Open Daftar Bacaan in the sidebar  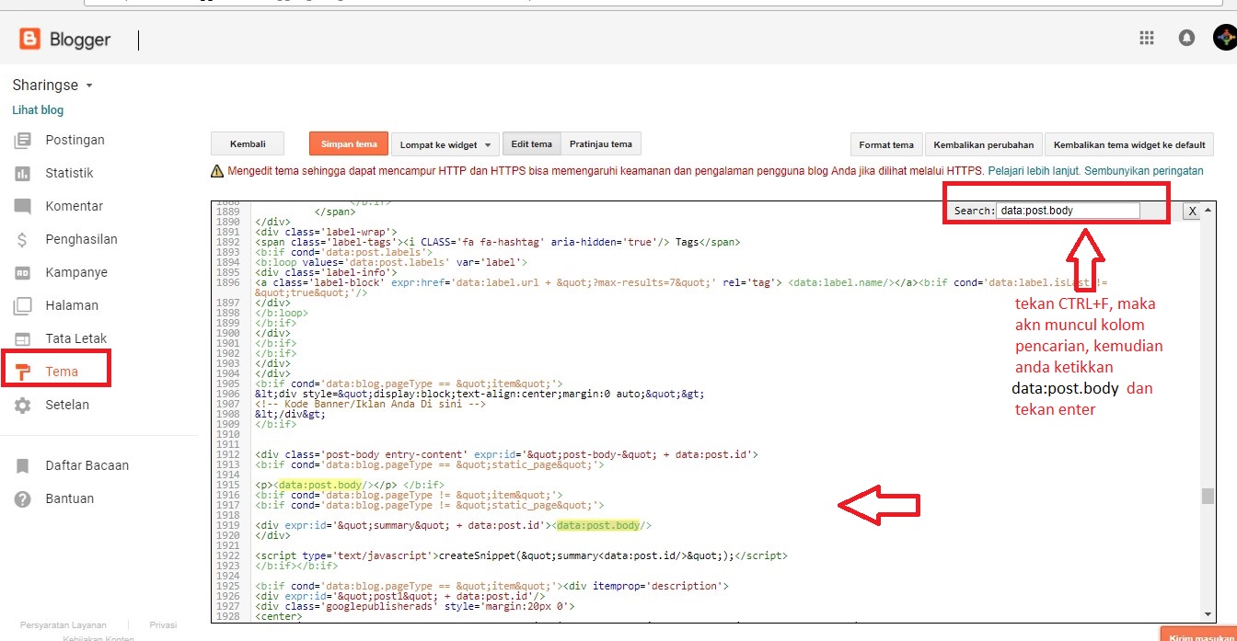[x=87, y=465]
